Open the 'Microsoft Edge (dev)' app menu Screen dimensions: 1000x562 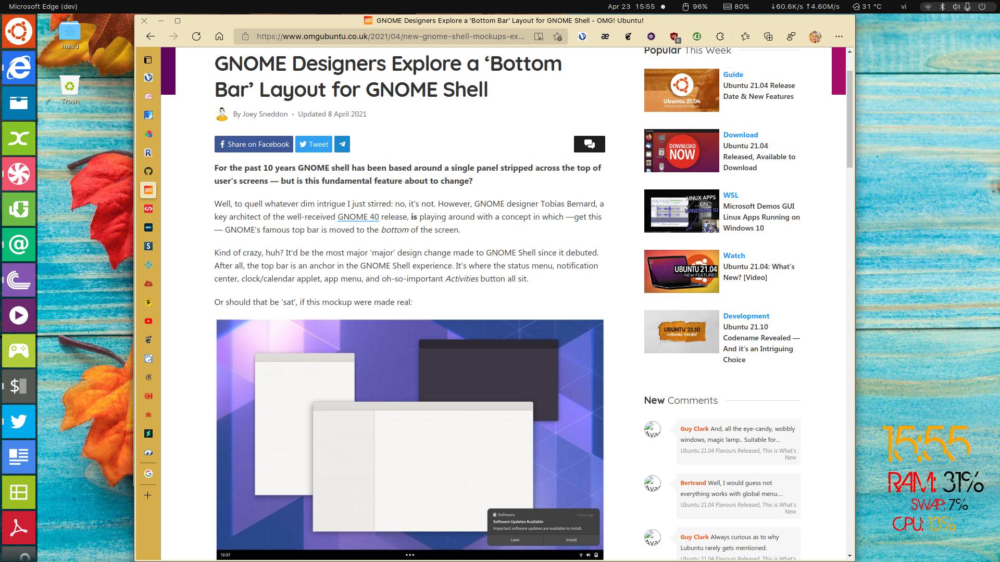43,7
